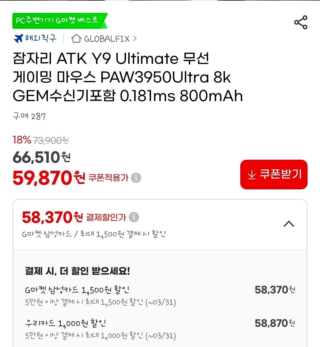Tap the PC주변기기 G마켓 베스트 badge

click(59, 21)
